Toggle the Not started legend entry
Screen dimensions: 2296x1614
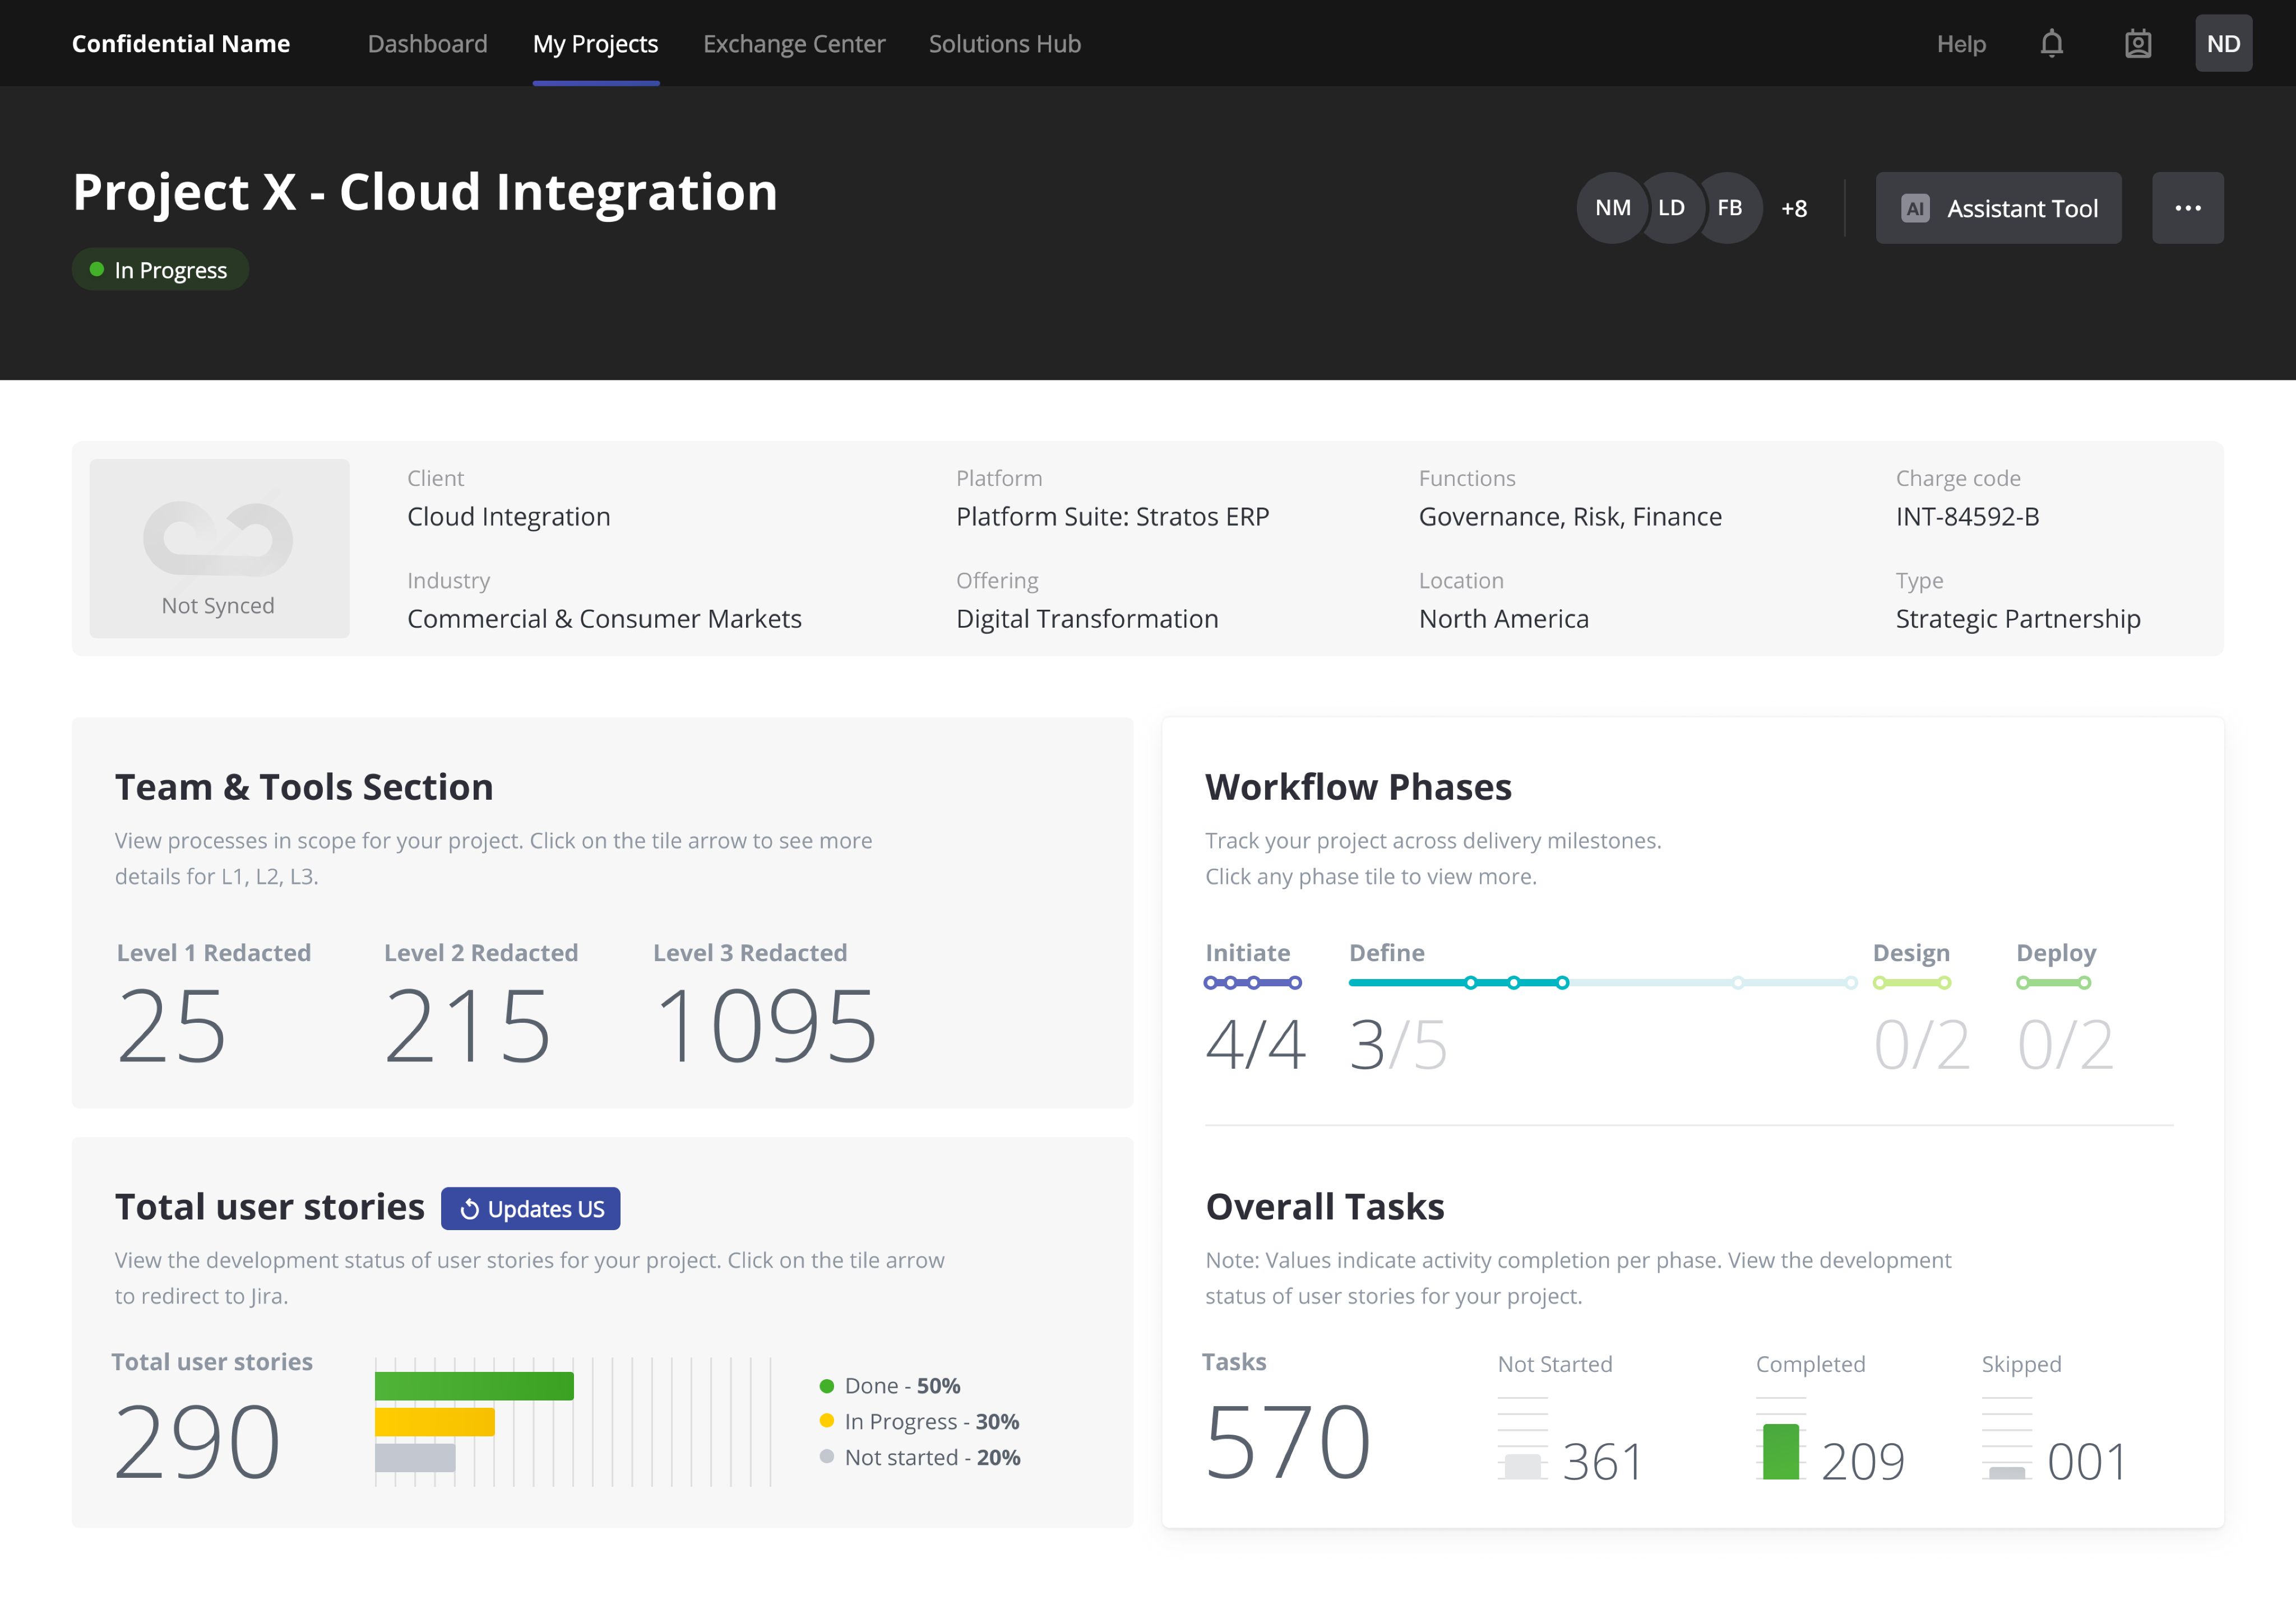pyautogui.click(x=931, y=1457)
